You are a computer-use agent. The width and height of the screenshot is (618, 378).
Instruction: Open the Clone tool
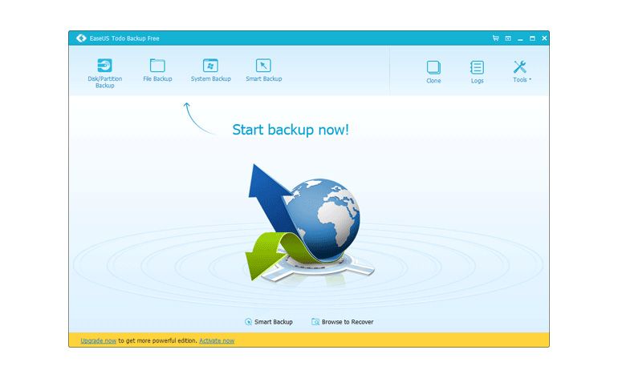tap(433, 70)
